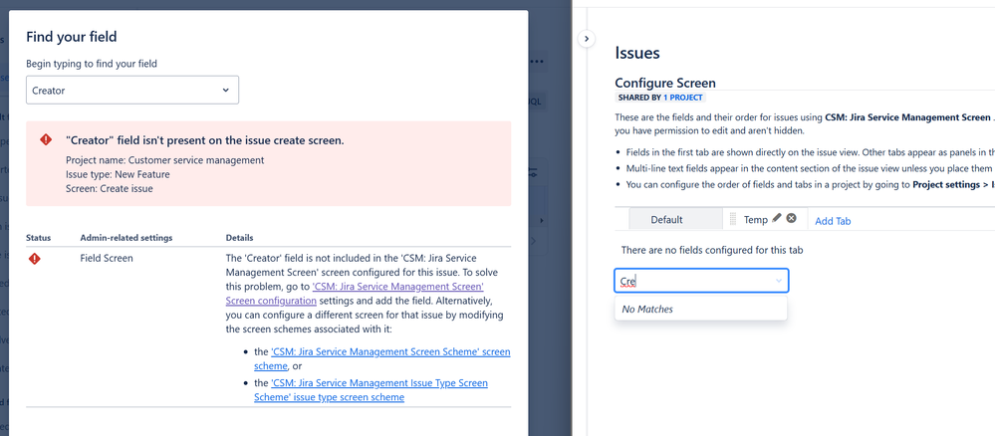Image resolution: width=995 pixels, height=436 pixels.
Task: Click 'There are no fields configured for this tab'
Action: pyautogui.click(x=712, y=250)
